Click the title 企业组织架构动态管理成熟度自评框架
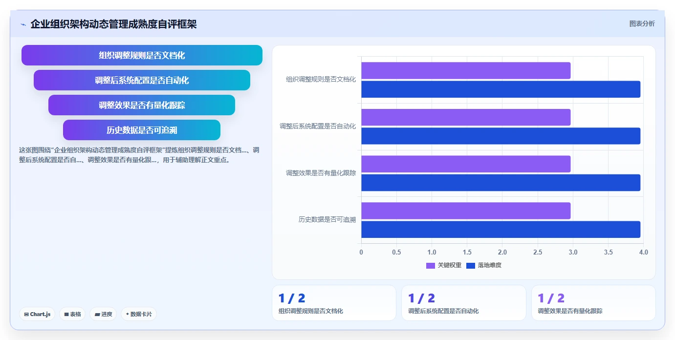The image size is (675, 340). point(113,24)
